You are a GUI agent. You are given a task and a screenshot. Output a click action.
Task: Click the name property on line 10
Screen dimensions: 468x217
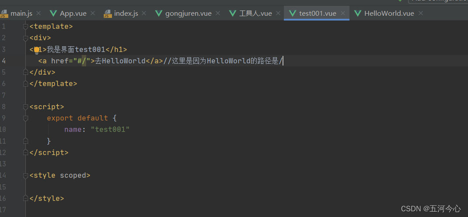click(x=73, y=130)
